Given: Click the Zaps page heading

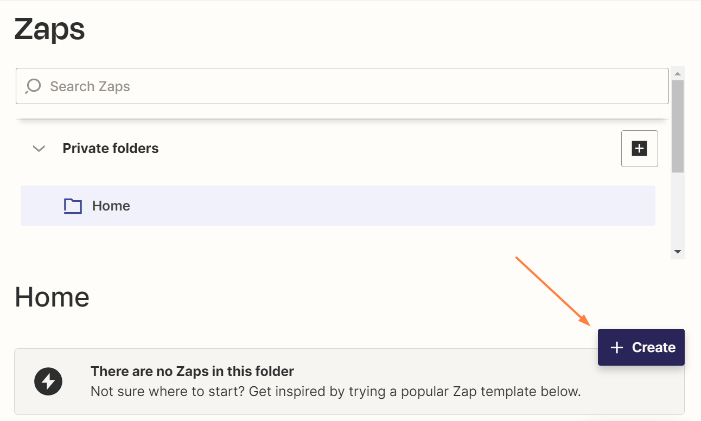Looking at the screenshot, I should point(50,29).
